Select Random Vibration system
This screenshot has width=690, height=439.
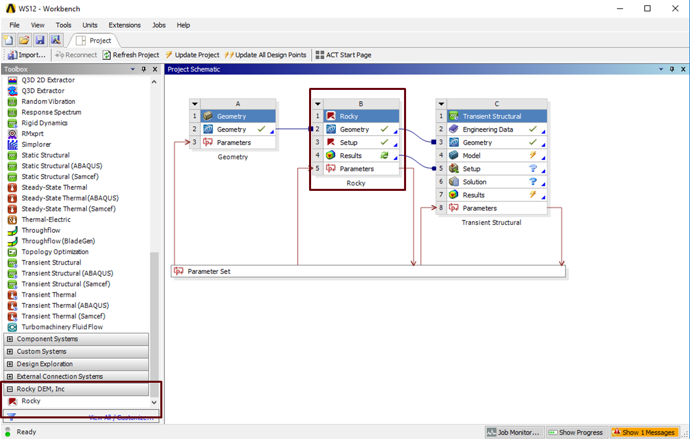point(48,101)
